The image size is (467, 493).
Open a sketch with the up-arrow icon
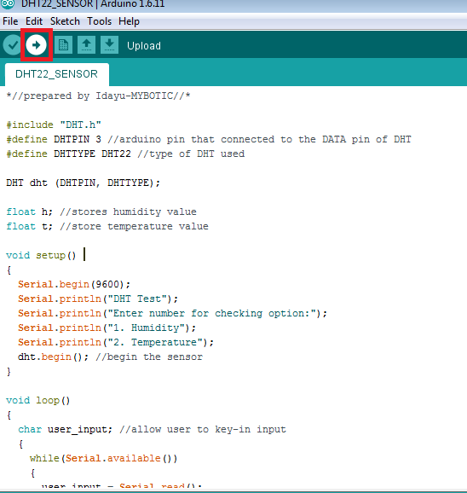click(x=86, y=45)
